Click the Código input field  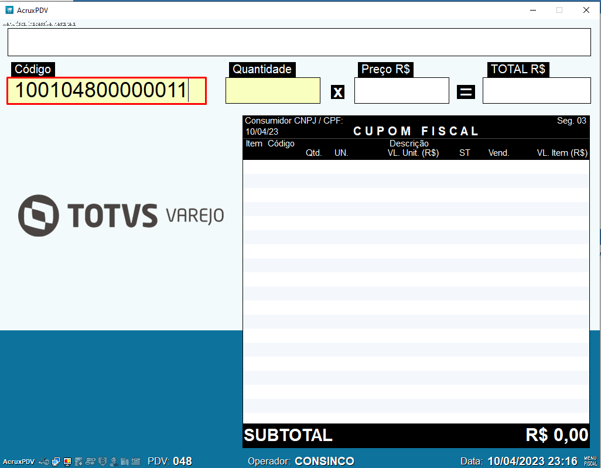(107, 90)
